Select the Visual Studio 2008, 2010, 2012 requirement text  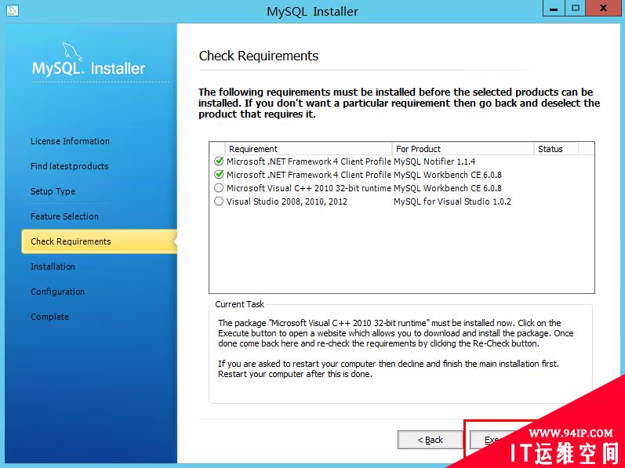287,201
